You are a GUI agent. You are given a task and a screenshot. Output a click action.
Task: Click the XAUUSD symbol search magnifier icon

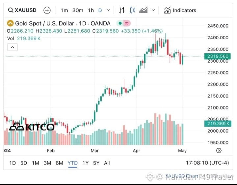(x=11, y=10)
